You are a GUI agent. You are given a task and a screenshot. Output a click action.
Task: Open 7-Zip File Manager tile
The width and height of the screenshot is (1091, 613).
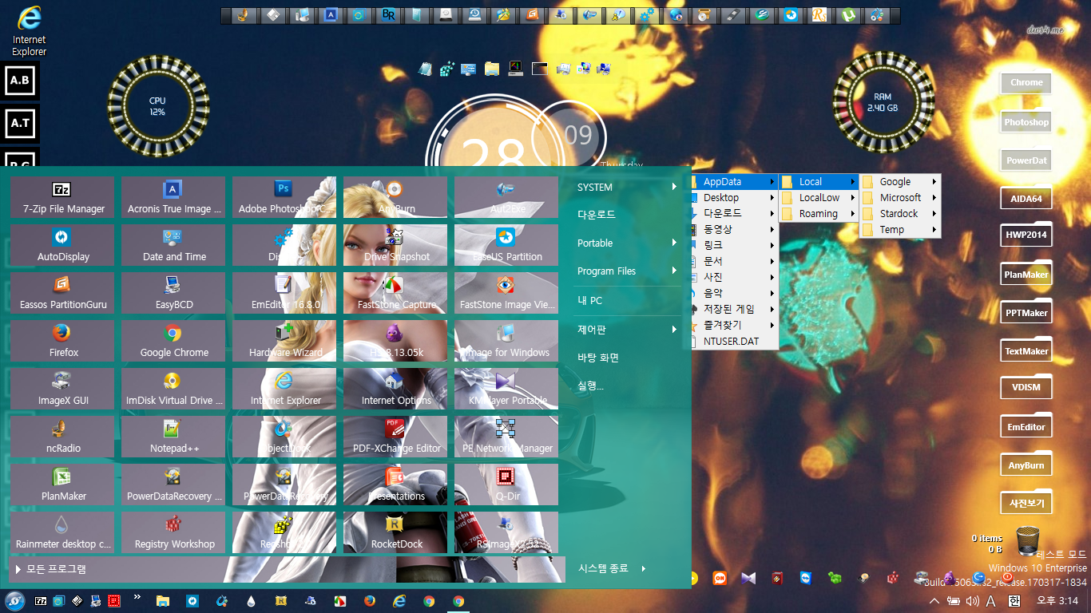(x=63, y=197)
